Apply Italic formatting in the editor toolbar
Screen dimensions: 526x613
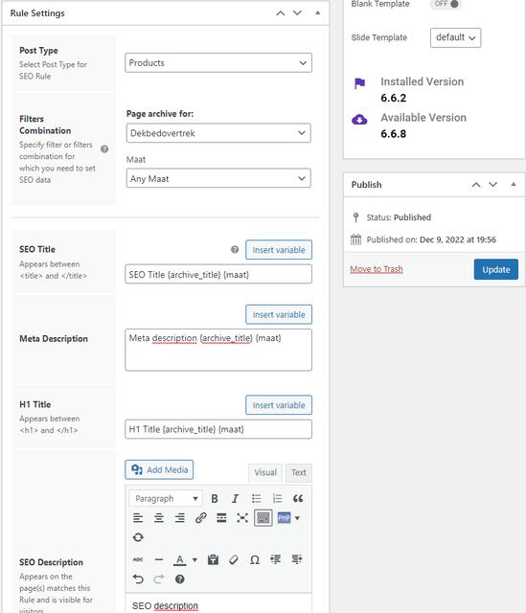[x=235, y=498]
